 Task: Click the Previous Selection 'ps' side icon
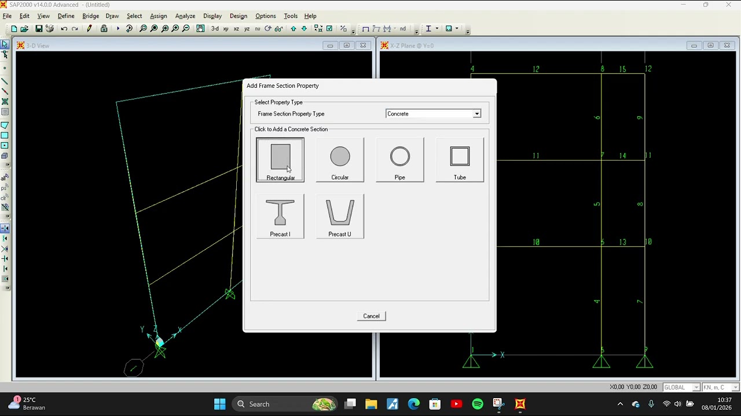pos(5,188)
